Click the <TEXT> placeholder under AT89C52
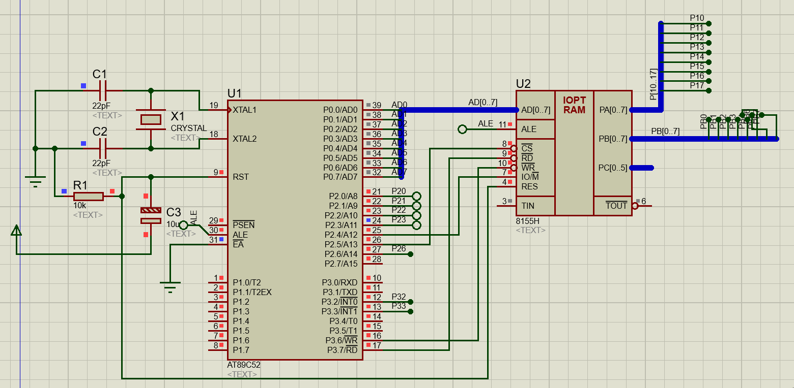Screen dimensions: 794x388 (x=242, y=374)
